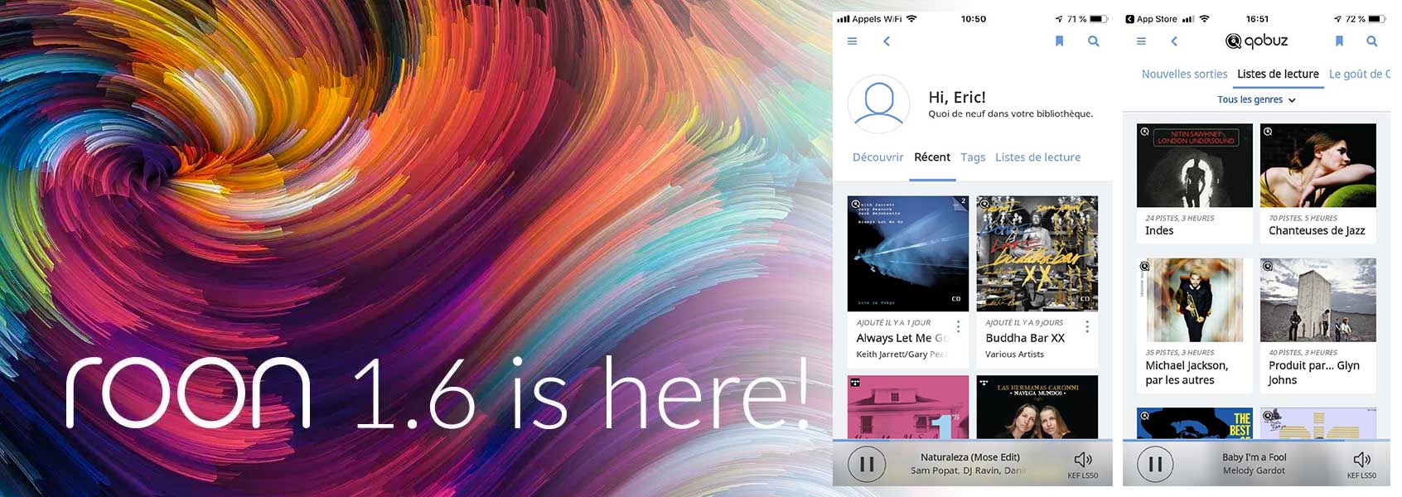This screenshot has height=497, width=1402.
Task: Open the Tags tab
Action: pos(973,157)
